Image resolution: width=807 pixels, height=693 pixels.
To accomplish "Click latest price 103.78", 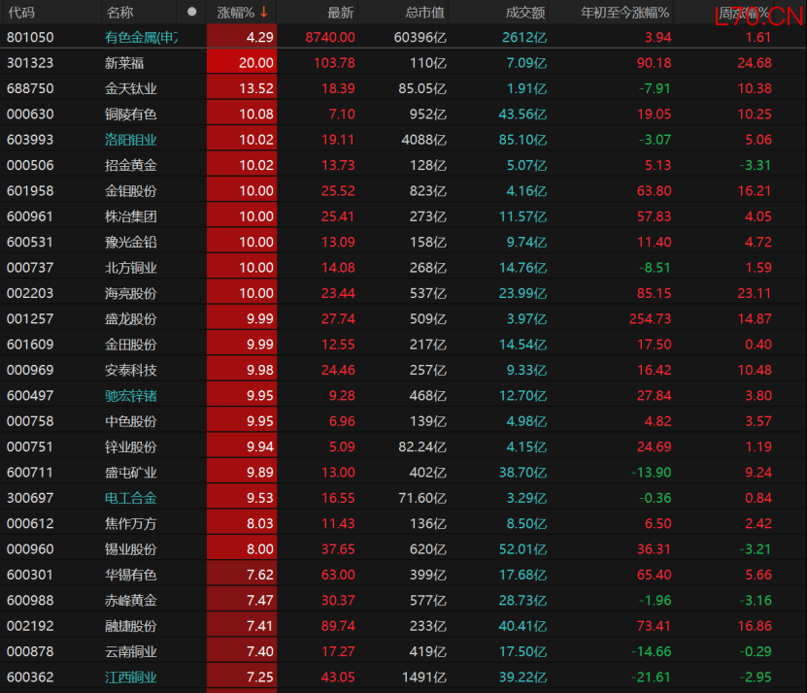I will [x=334, y=63].
